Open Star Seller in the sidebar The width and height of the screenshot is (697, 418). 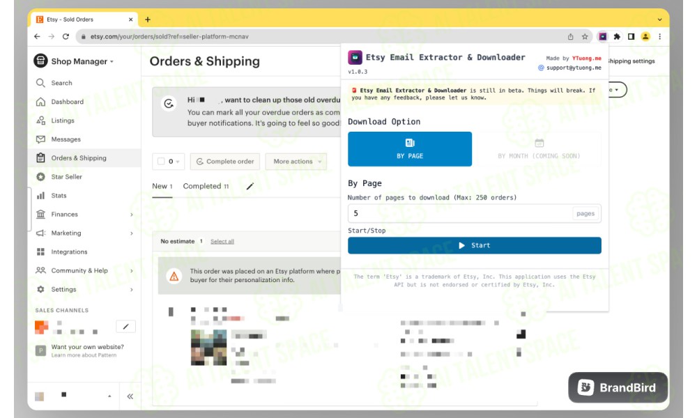pyautogui.click(x=67, y=177)
